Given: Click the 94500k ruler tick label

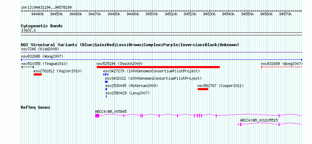Looking at the screenshot, I should pyautogui.click(x=152, y=14).
